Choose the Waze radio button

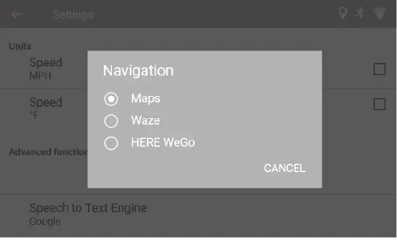[x=111, y=121]
